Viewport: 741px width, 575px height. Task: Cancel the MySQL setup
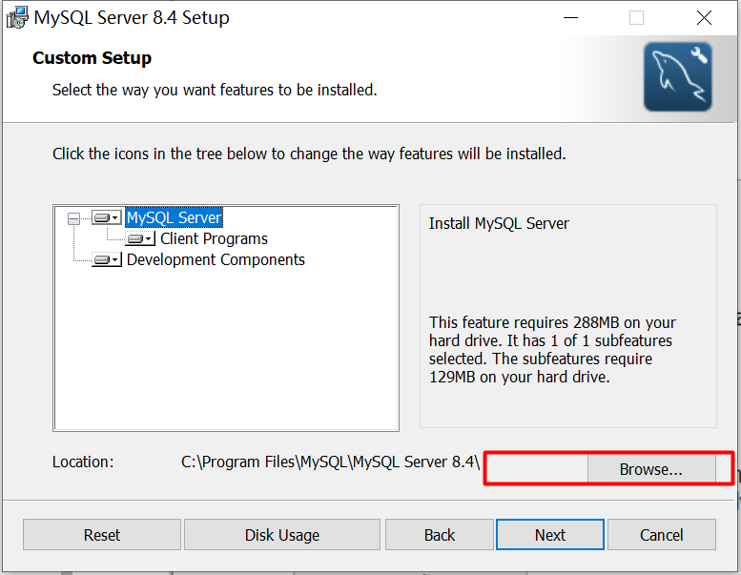662,535
